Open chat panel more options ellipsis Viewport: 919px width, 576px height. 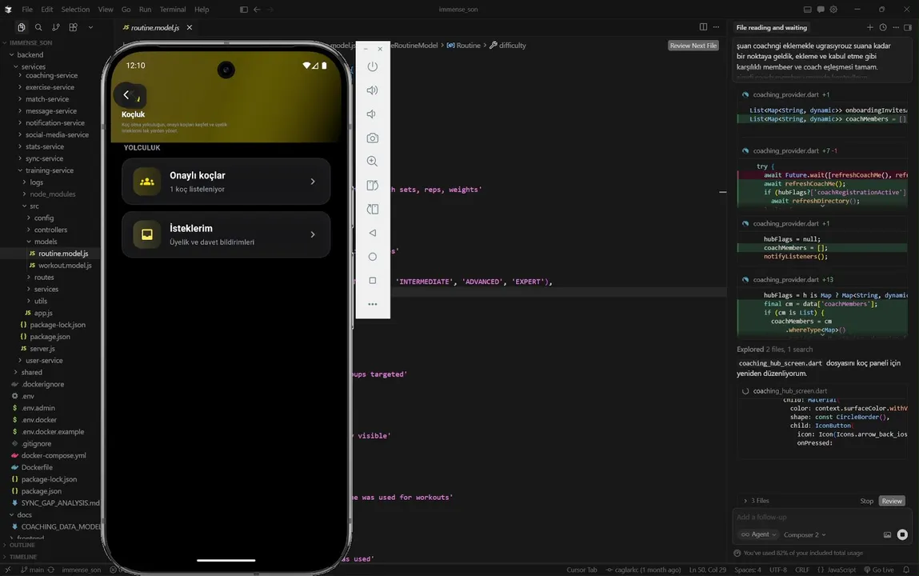(896, 27)
